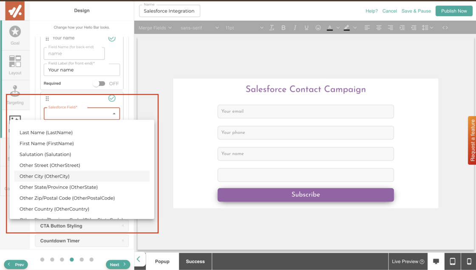
Task: Toggle italic formatting
Action: [295, 28]
